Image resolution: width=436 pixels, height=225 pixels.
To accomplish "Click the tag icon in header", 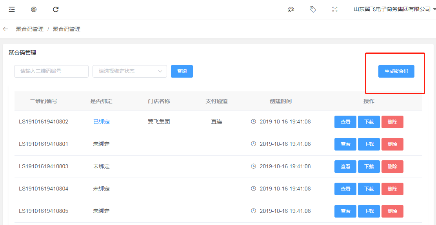I will pos(313,9).
